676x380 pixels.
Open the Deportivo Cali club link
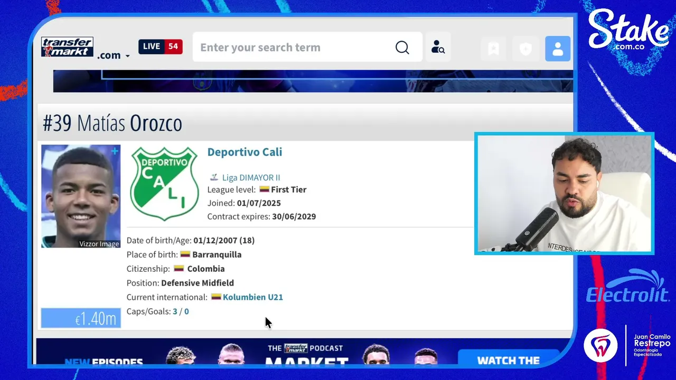(x=245, y=152)
